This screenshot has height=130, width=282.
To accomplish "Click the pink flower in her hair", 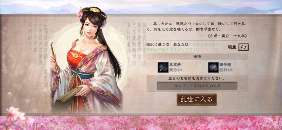I will tap(80, 15).
